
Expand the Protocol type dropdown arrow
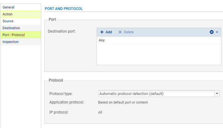(x=217, y=93)
